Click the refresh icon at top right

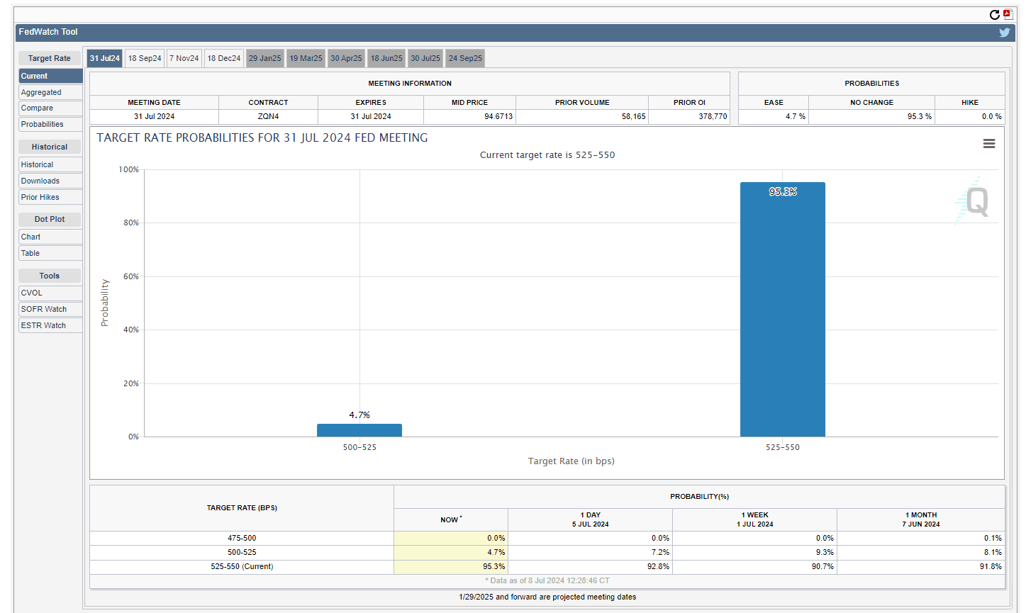[x=994, y=15]
